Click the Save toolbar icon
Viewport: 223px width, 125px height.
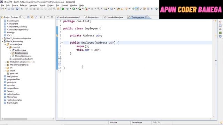tap(9, 9)
